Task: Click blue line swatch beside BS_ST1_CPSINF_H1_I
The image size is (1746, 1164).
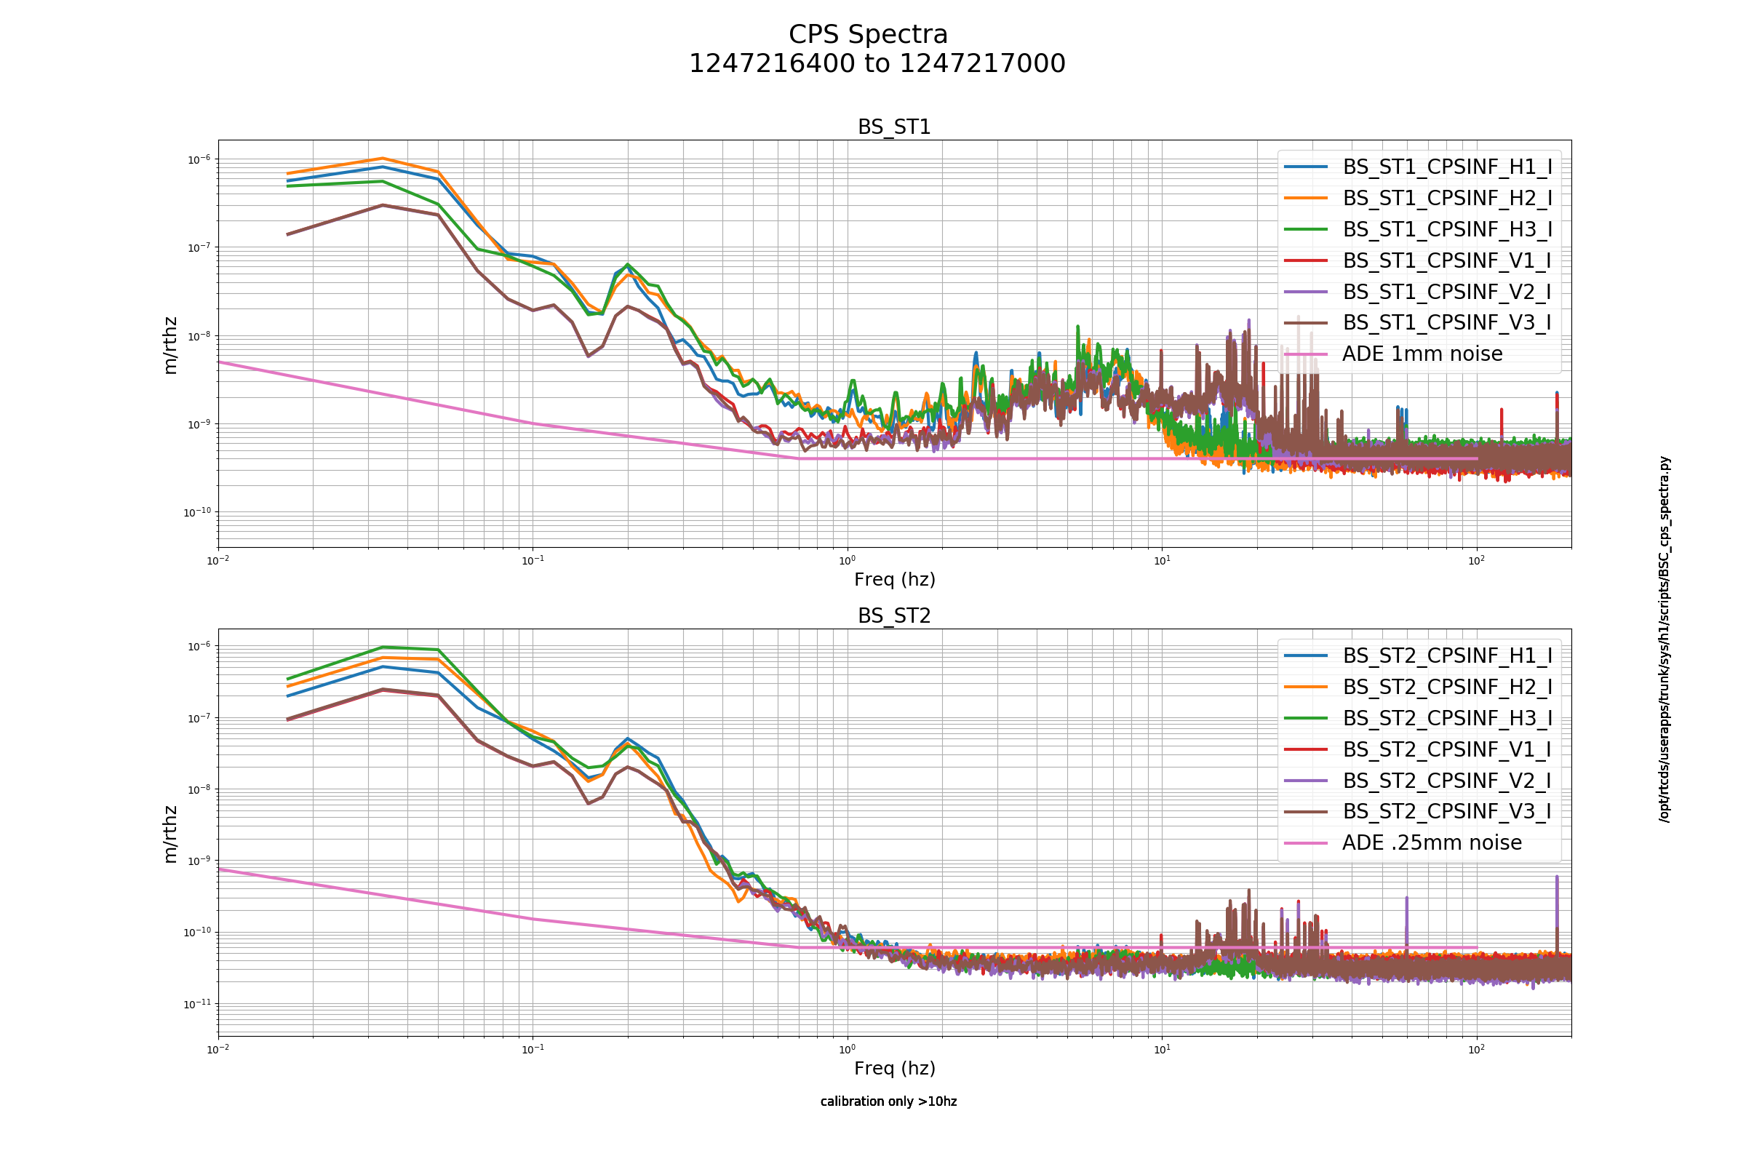Action: [x=1306, y=167]
